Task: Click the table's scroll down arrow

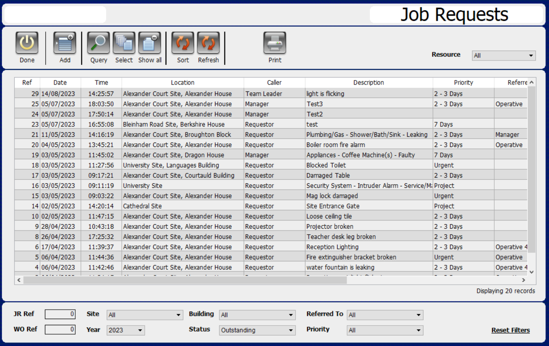Action: [531, 272]
